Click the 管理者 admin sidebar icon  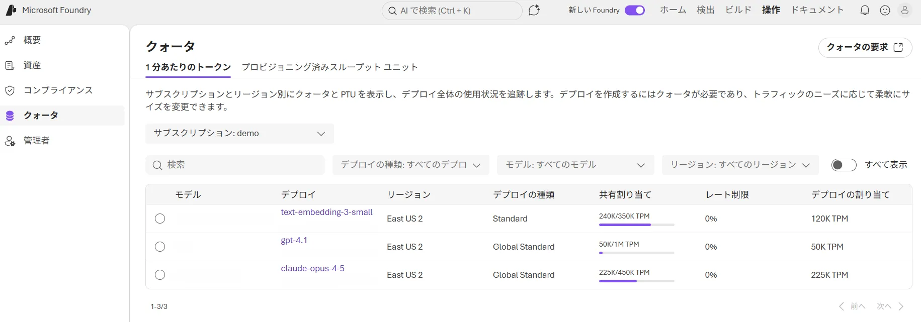10,141
